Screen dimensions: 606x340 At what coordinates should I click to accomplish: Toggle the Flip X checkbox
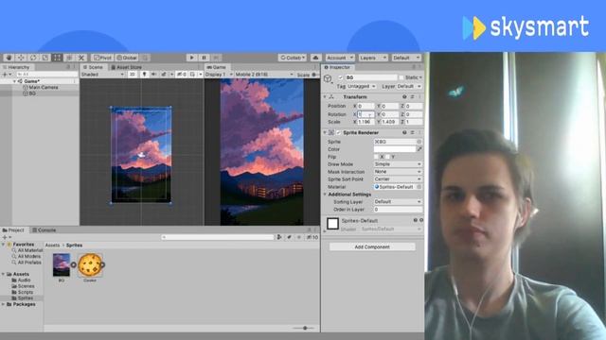tap(376, 157)
